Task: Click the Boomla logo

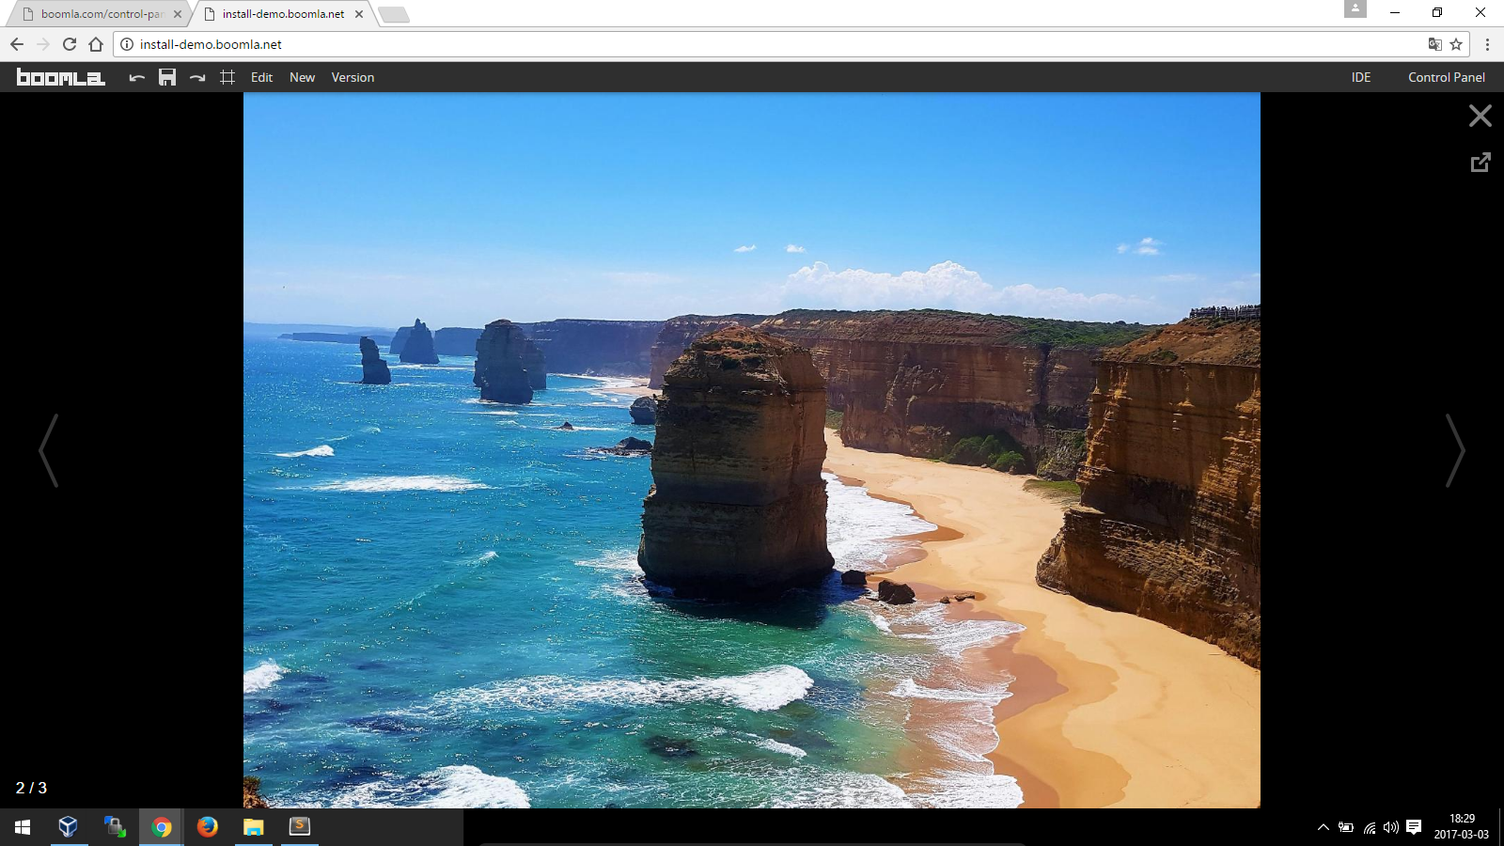Action: point(60,77)
